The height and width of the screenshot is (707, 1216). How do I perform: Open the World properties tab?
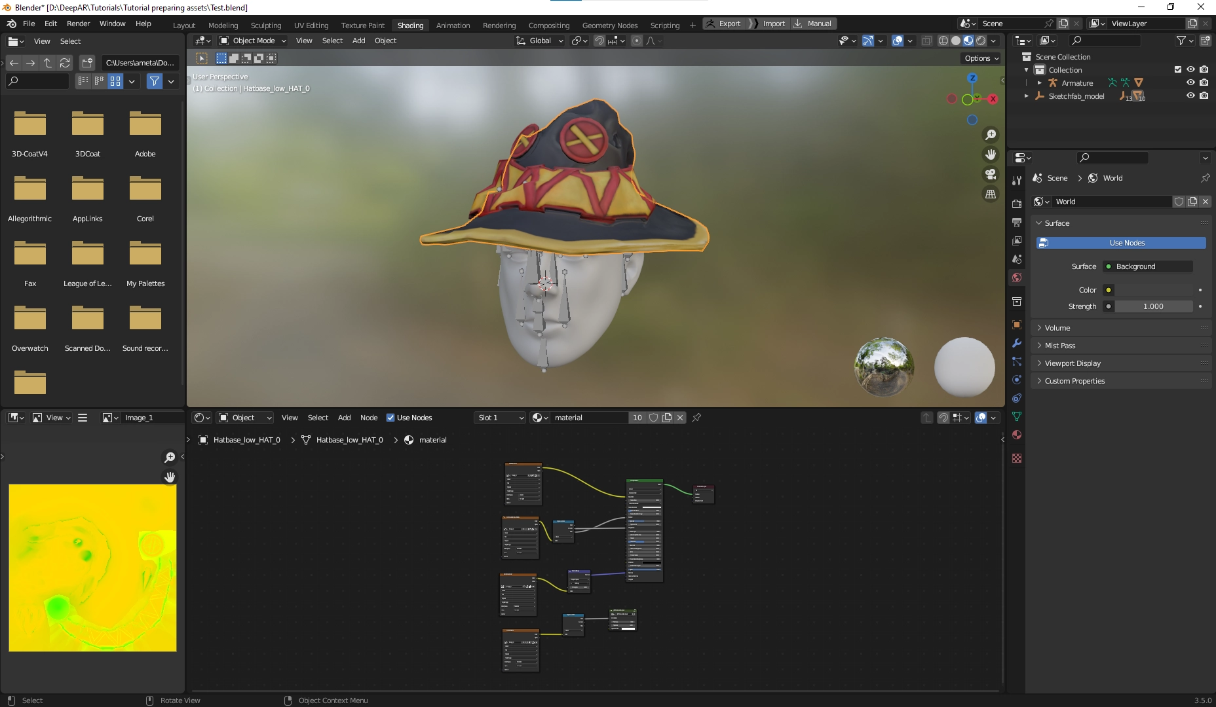[1016, 278]
